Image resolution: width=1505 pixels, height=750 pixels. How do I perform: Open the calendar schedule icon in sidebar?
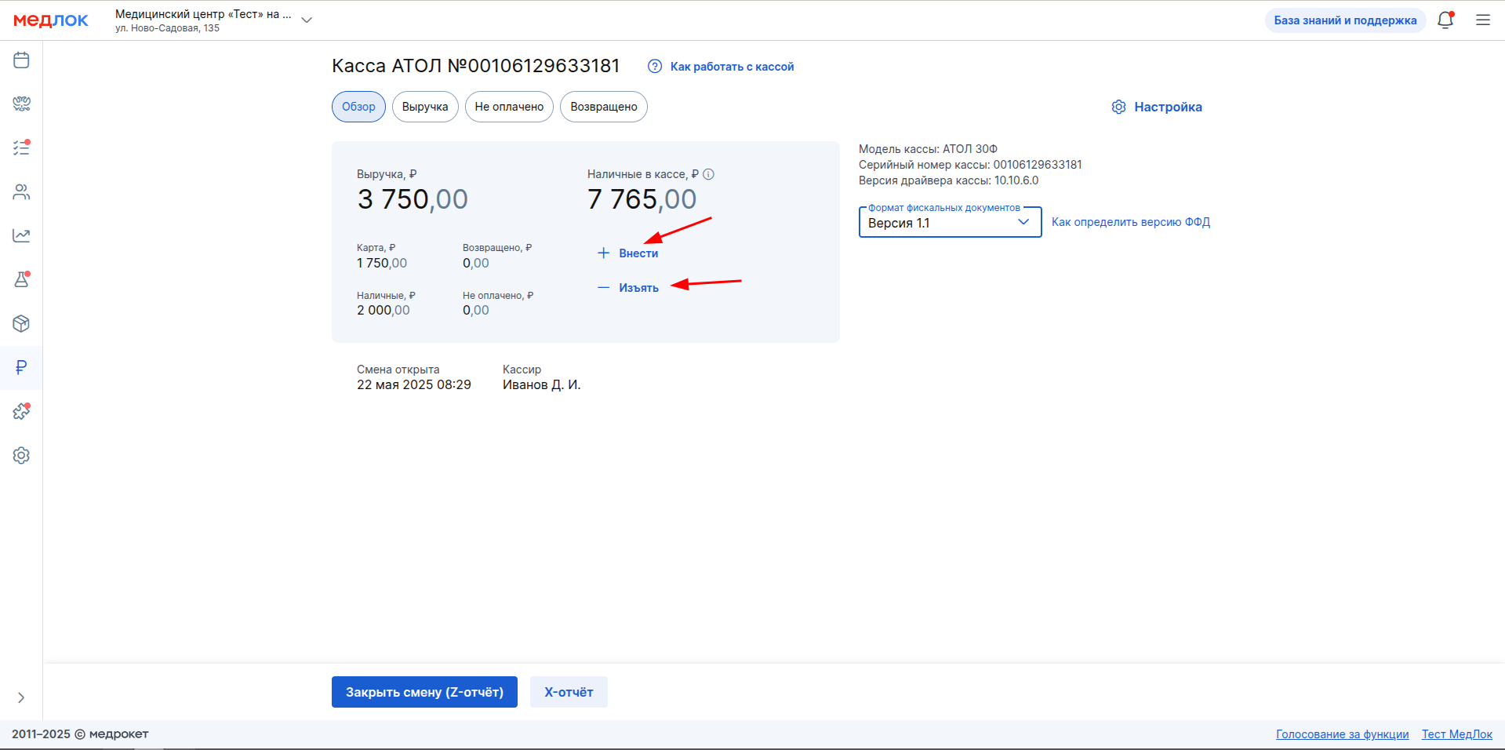[21, 60]
